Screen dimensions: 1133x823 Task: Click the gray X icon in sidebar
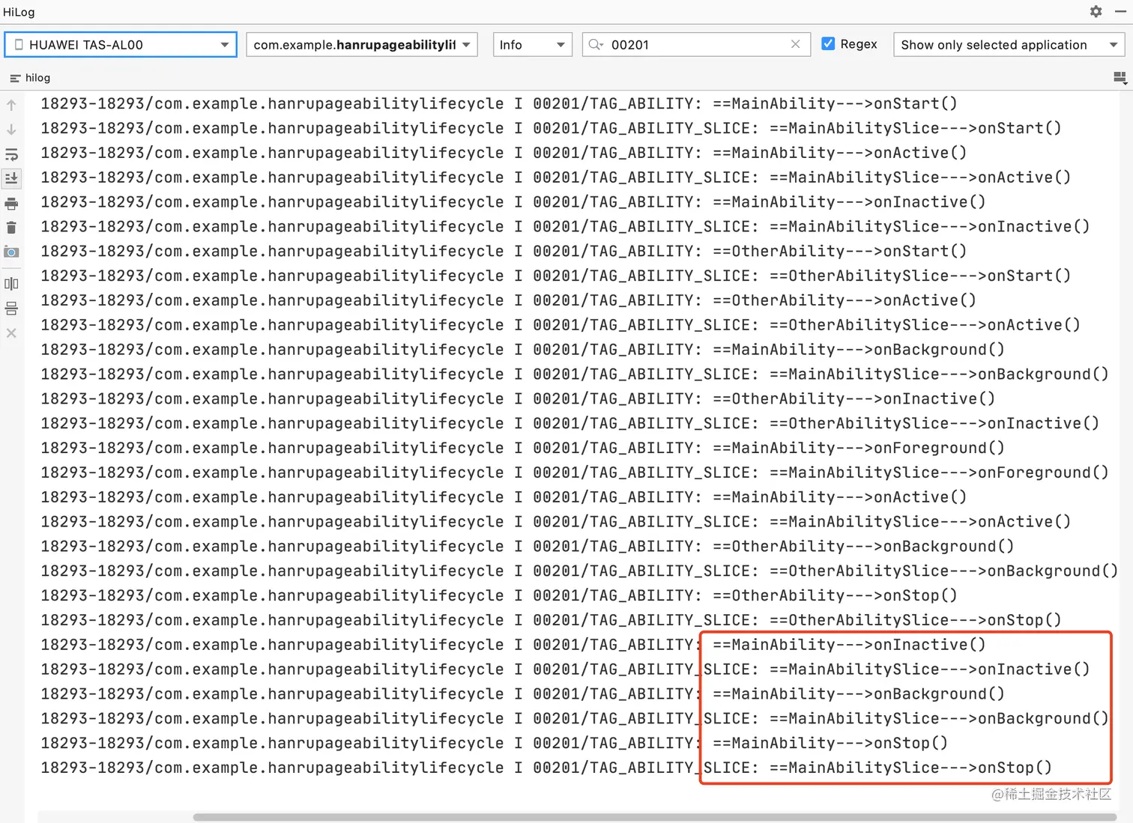point(11,333)
